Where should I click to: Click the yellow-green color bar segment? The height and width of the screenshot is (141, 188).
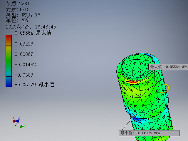pyautogui.click(x=9, y=51)
